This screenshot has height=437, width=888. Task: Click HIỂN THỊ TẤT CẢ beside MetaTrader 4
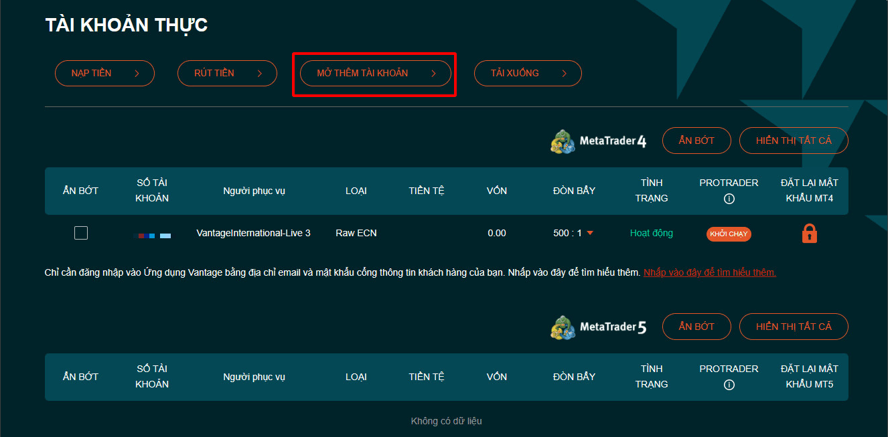coord(794,141)
